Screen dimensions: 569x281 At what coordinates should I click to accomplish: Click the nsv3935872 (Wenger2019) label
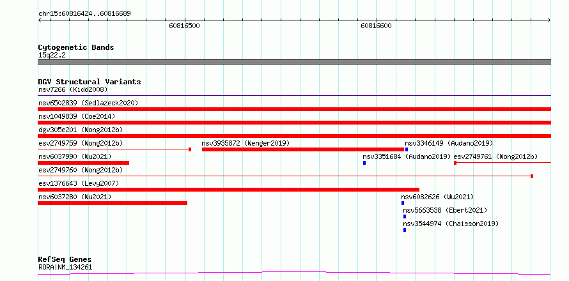246,143
